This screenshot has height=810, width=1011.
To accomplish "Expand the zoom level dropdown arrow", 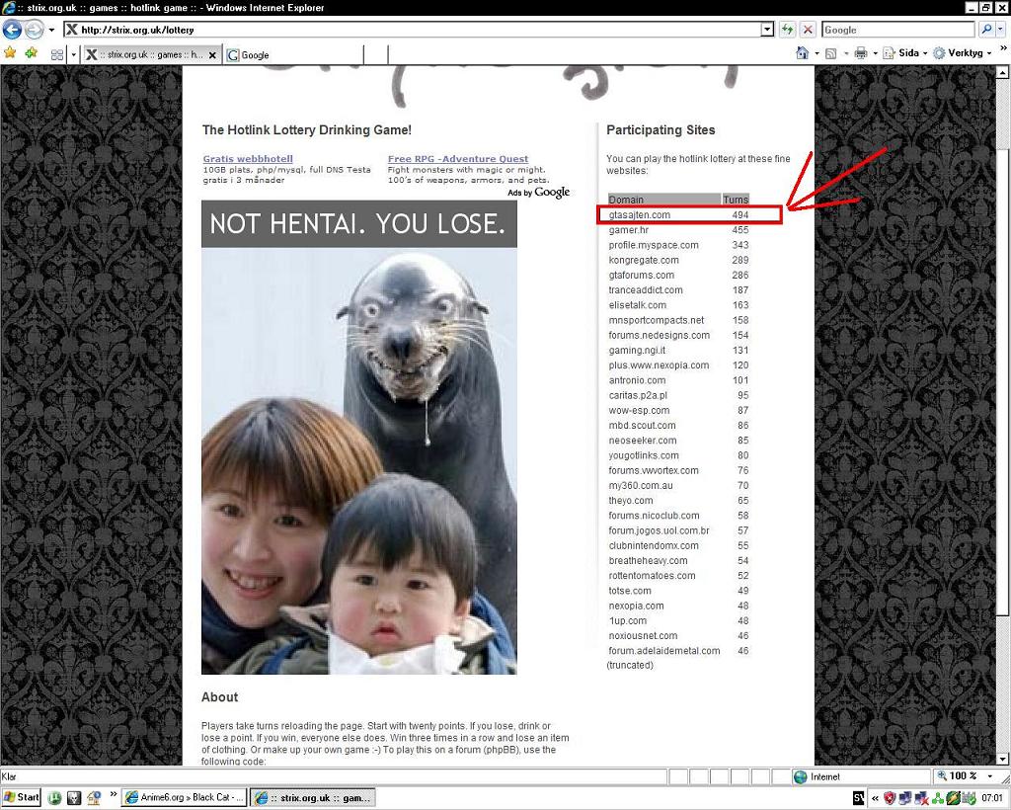I will point(989,776).
